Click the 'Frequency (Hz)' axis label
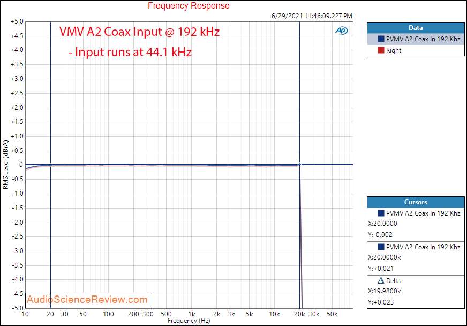The height and width of the screenshot is (326, 467). (x=189, y=321)
